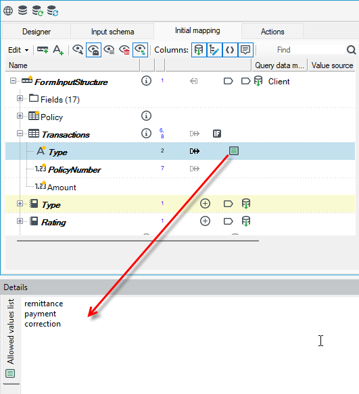Switch to the Designer tab
Screen dimensions: 359x394
tap(37, 32)
